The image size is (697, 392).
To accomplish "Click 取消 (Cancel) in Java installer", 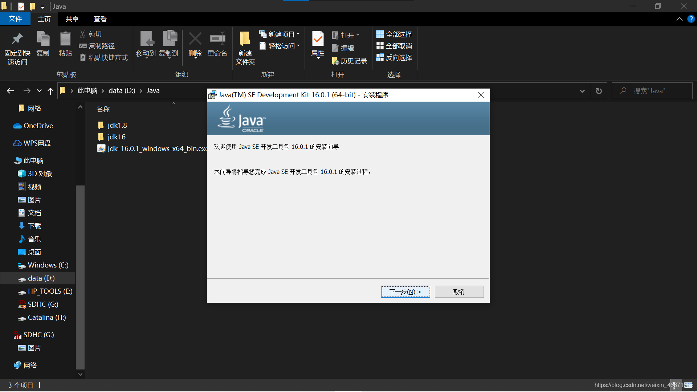I will 459,291.
